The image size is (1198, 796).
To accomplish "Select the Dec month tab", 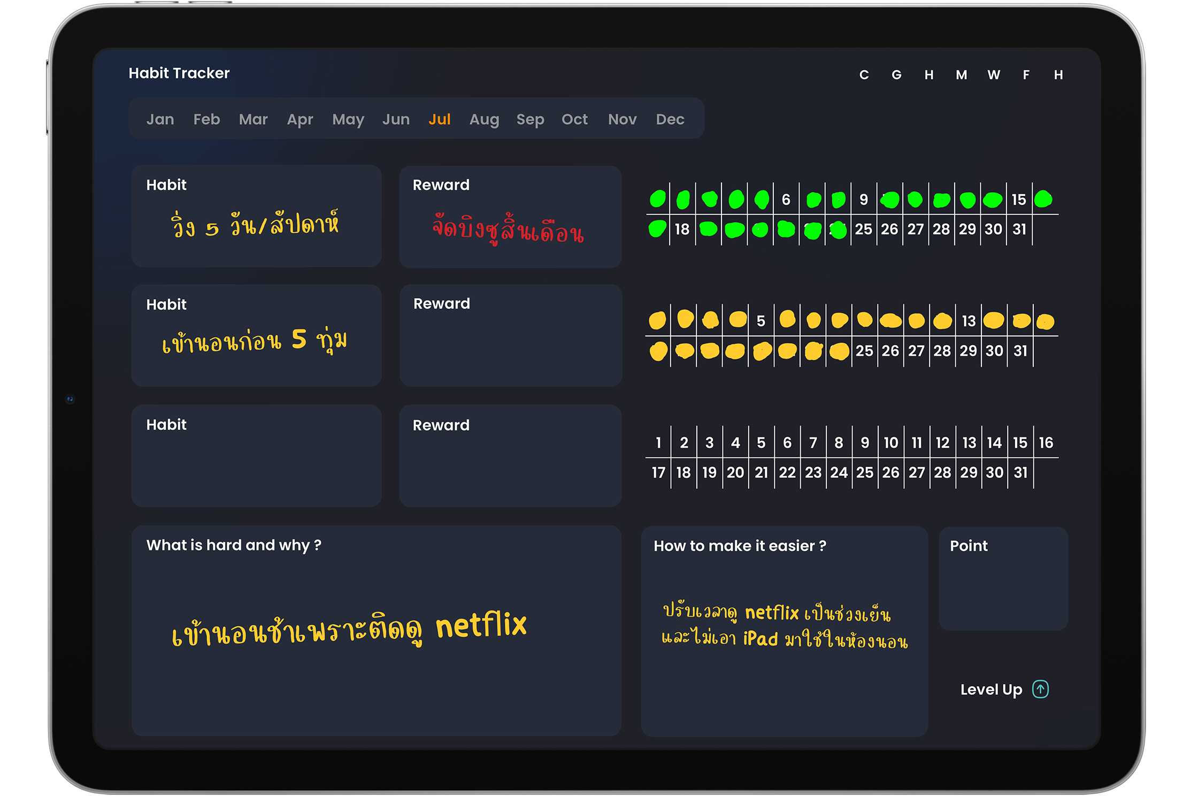I will [670, 119].
